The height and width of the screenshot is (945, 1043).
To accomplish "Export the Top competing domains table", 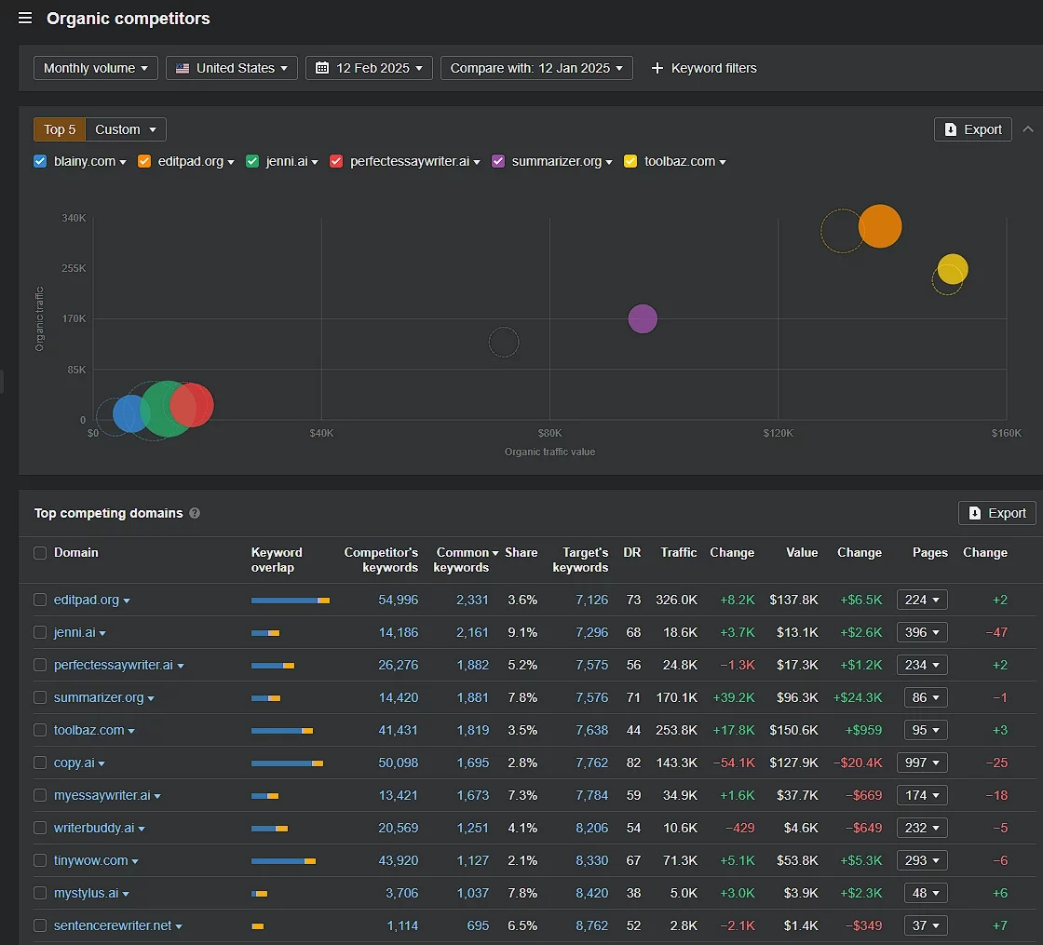I will pyautogui.click(x=997, y=513).
